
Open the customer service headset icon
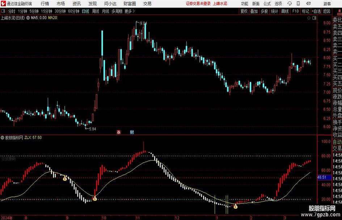(x=290, y=4)
